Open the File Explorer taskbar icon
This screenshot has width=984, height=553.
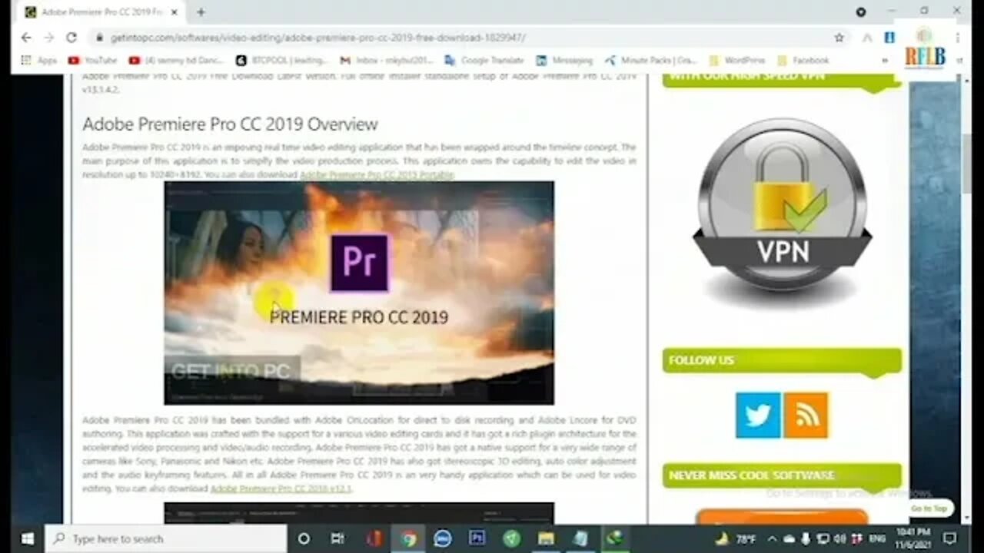546,538
